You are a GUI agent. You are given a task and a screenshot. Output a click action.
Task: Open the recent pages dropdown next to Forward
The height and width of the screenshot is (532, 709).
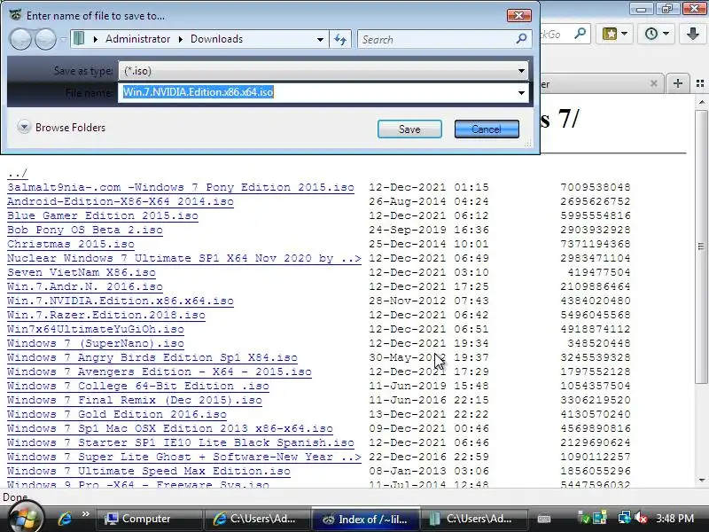63,39
